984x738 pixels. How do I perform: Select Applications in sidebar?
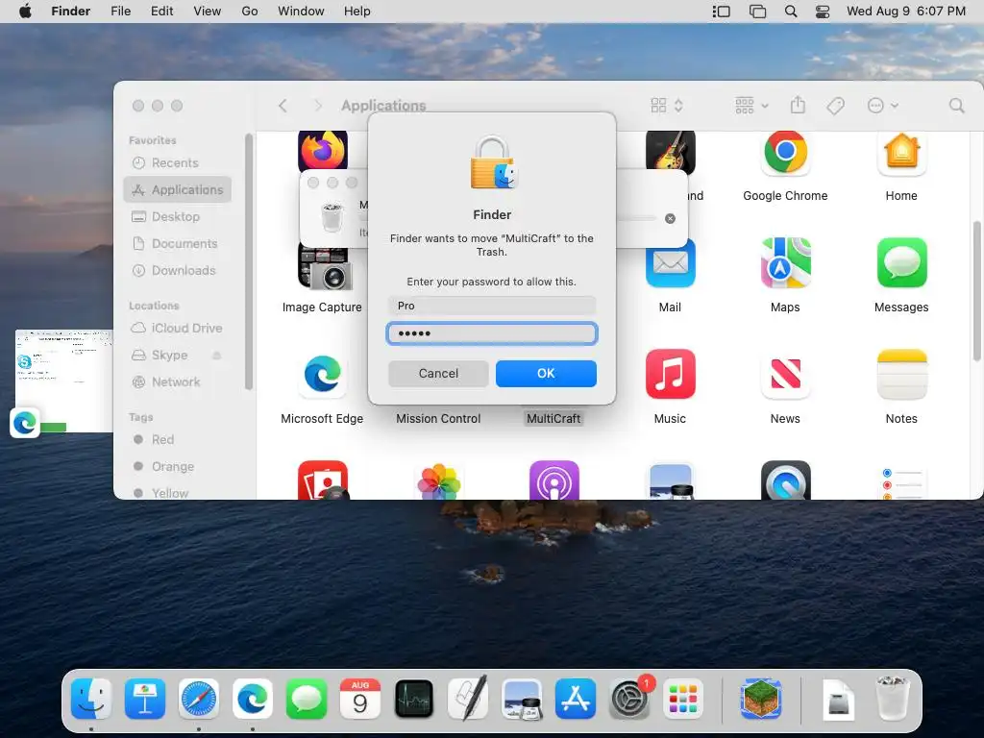[x=178, y=189]
